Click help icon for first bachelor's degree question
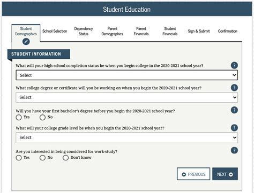Screen dimensions: 254x193 pos(234,110)
